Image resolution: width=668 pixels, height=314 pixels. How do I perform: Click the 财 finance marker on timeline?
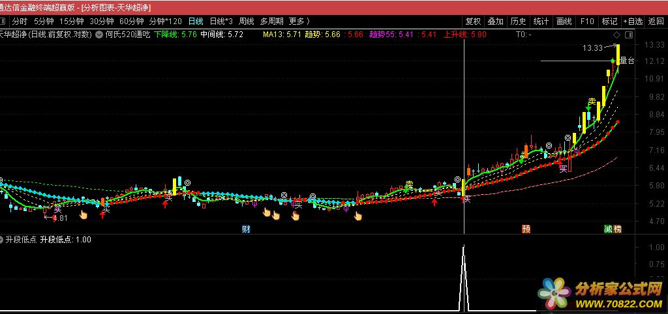coord(246,229)
